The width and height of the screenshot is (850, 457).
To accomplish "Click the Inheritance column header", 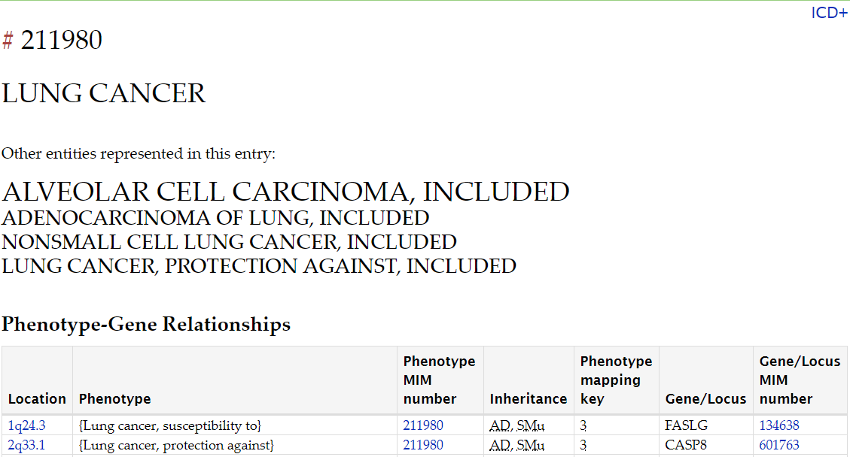I will click(x=528, y=399).
